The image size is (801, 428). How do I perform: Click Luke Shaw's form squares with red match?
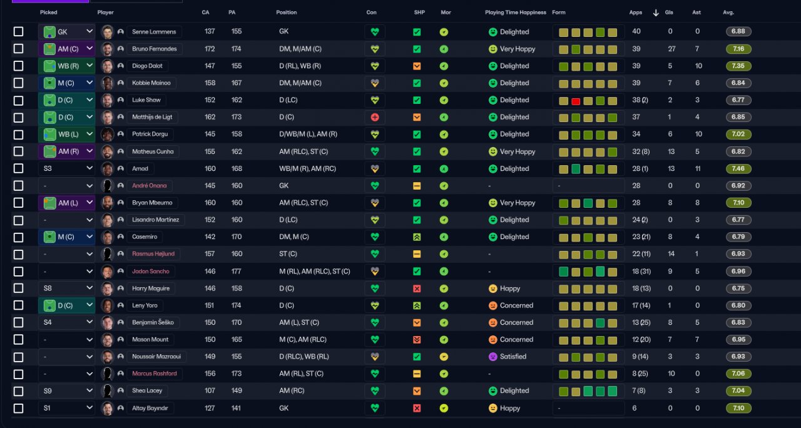(588, 100)
